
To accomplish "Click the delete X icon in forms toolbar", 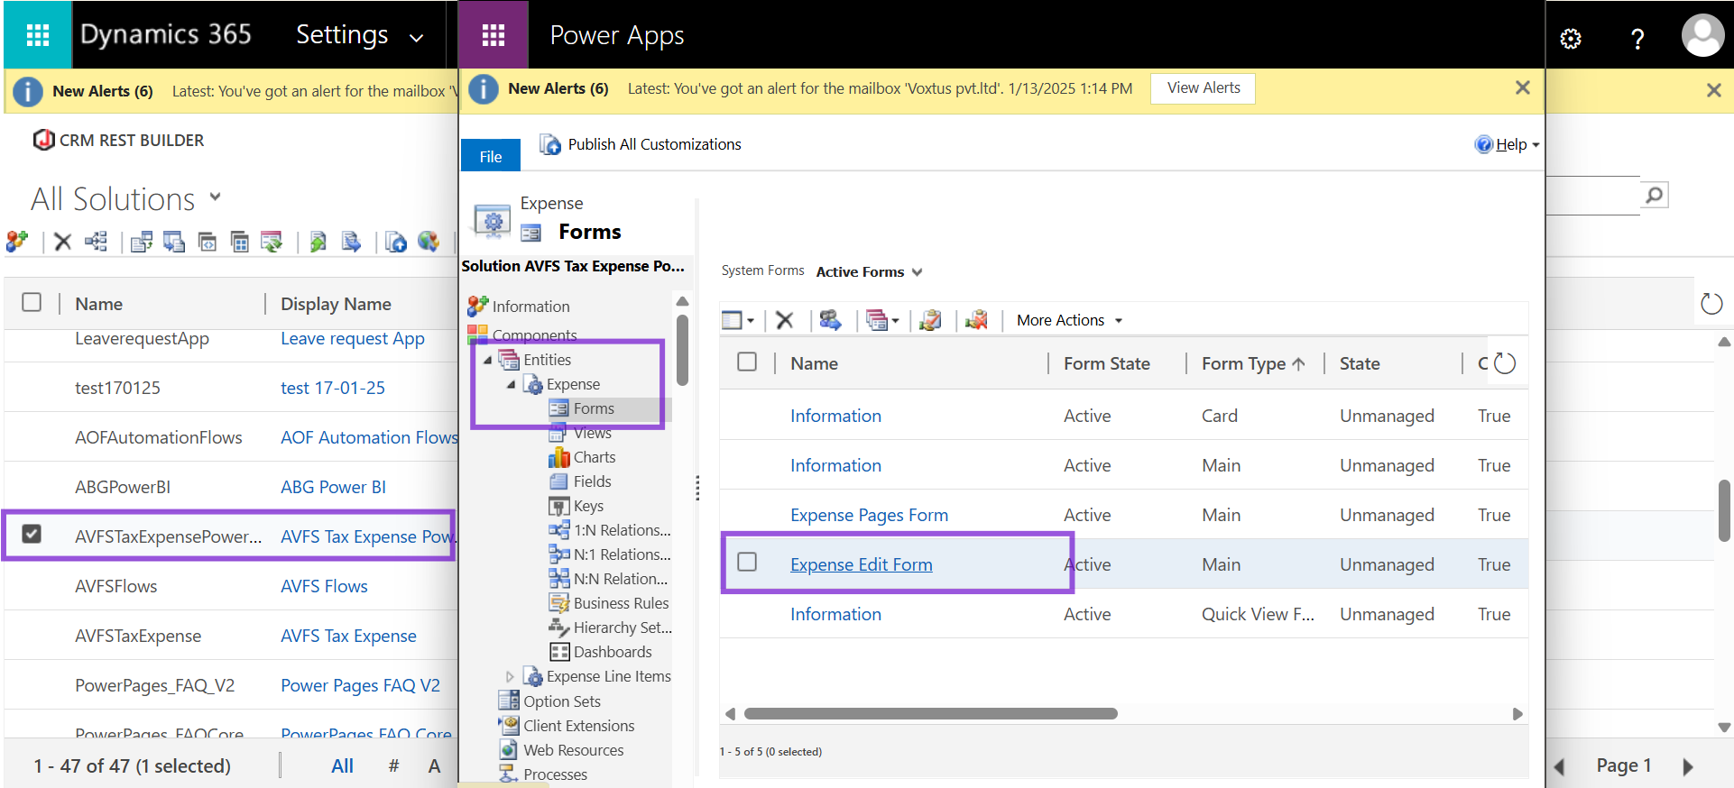I will pyautogui.click(x=785, y=320).
